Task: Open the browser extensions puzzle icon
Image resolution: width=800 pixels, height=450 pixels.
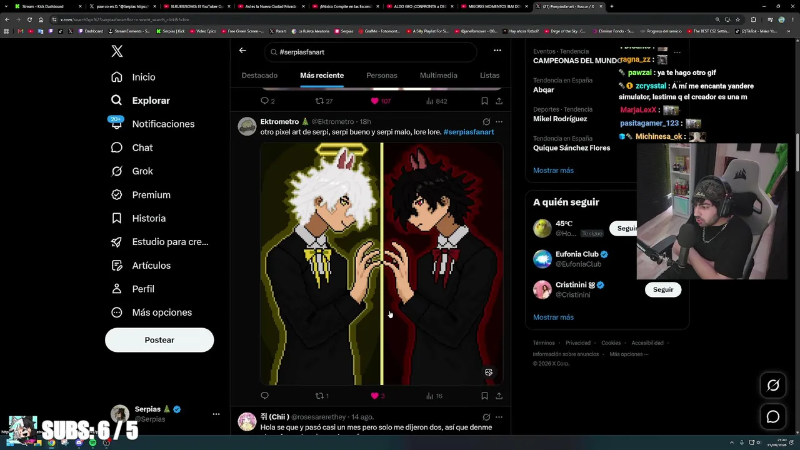Action: [753, 19]
